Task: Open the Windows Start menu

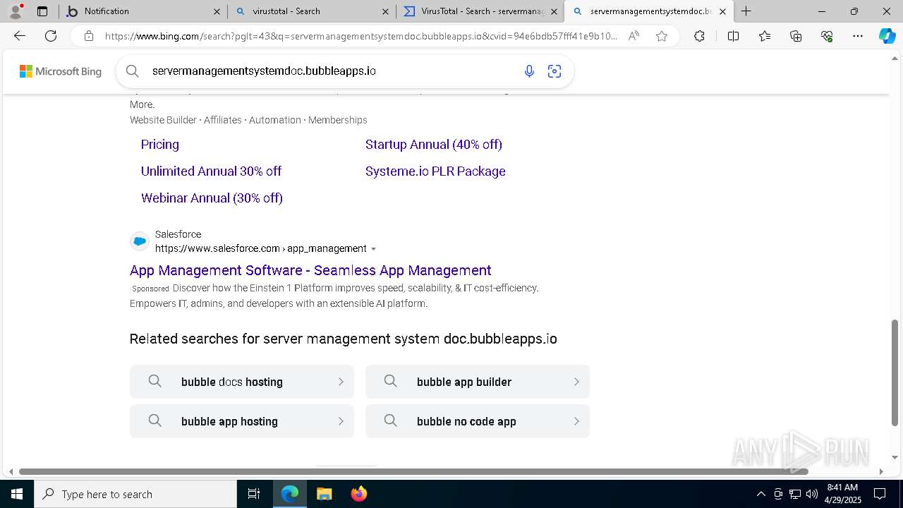Action: pos(16,494)
